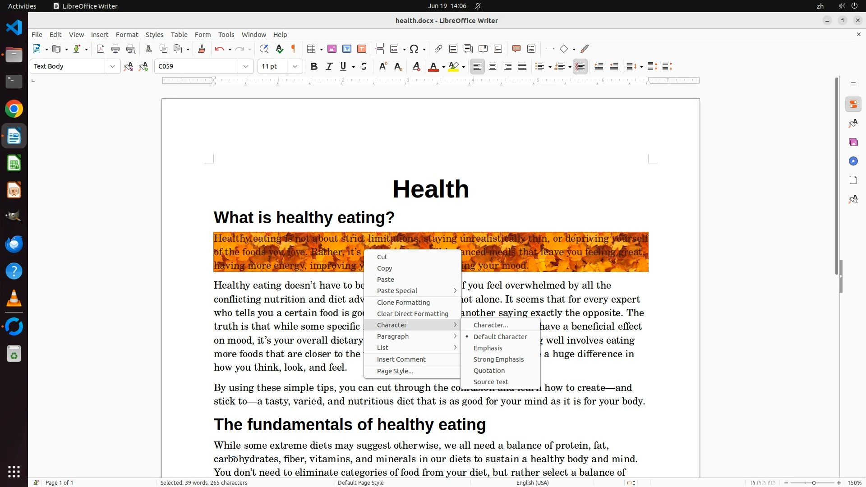Screen dimensions: 866x487
Task: Click the Strikethrough icon
Action: (x=364, y=66)
